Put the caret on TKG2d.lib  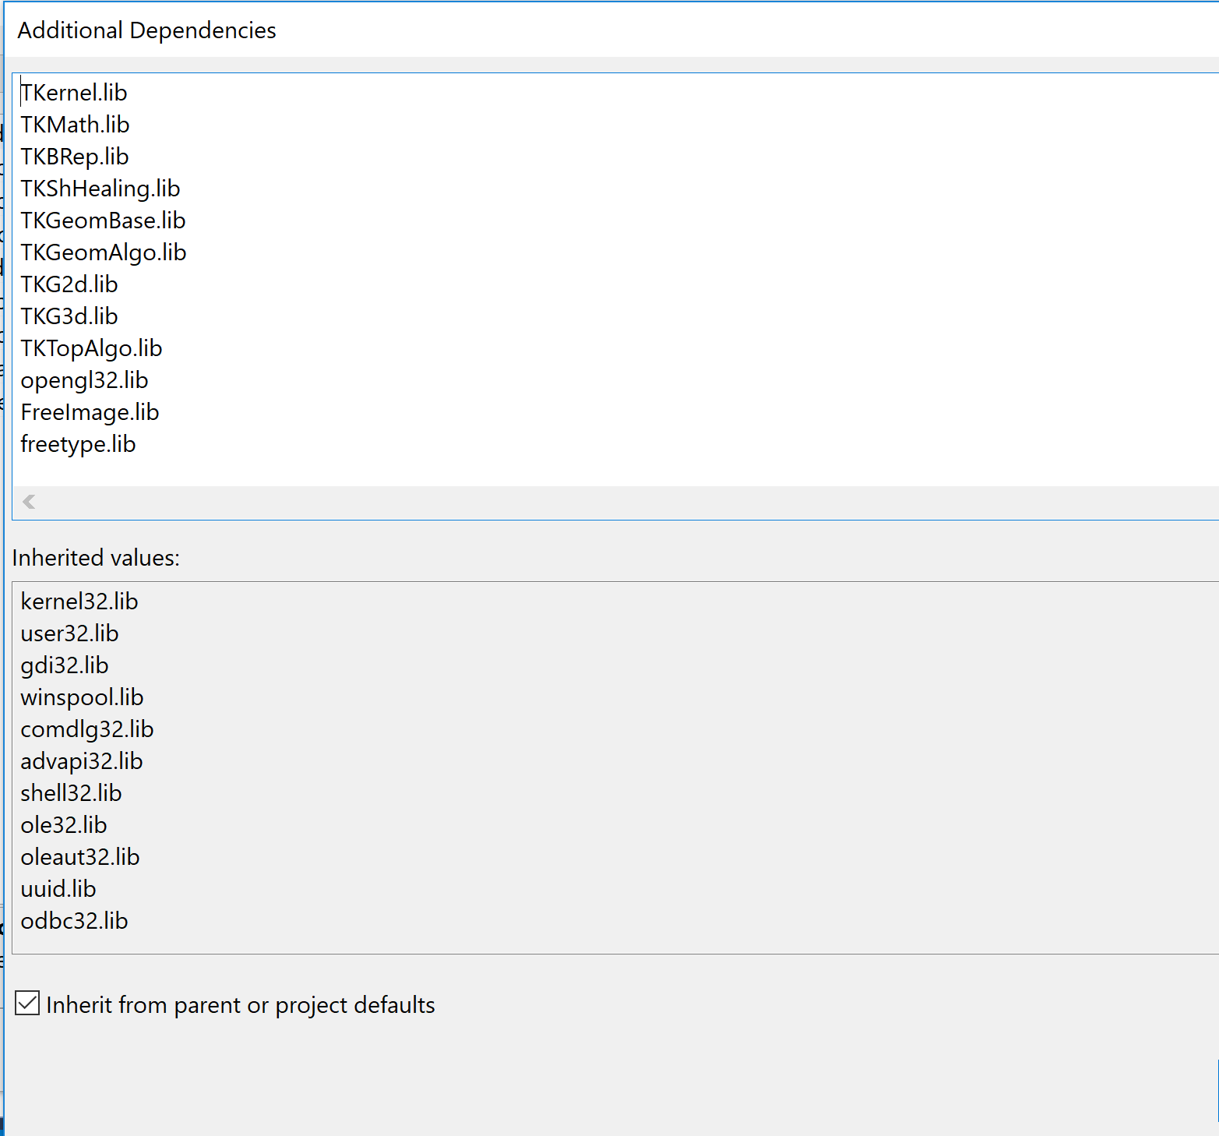(69, 284)
